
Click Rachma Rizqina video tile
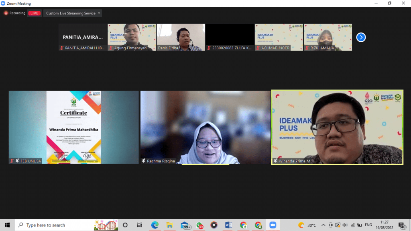pos(205,127)
